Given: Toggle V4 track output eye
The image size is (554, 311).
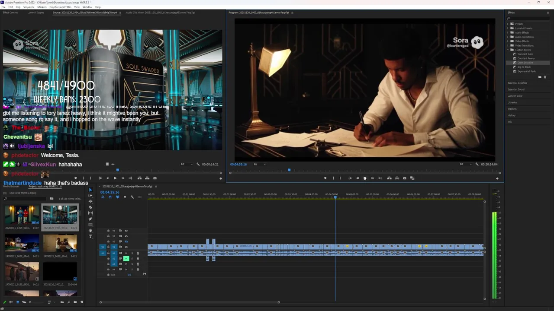Looking at the screenshot, I should pyautogui.click(x=126, y=231).
